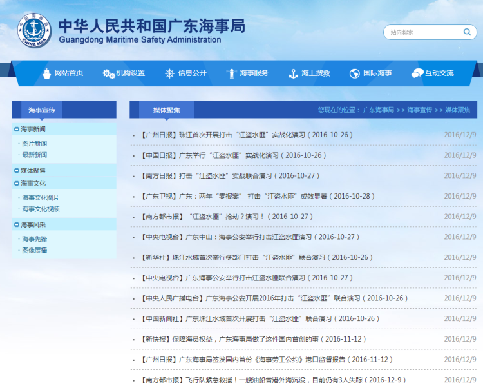Click the anchor icon beside 海上搜救
Viewport: 483px width, 388px height.
[293, 73]
